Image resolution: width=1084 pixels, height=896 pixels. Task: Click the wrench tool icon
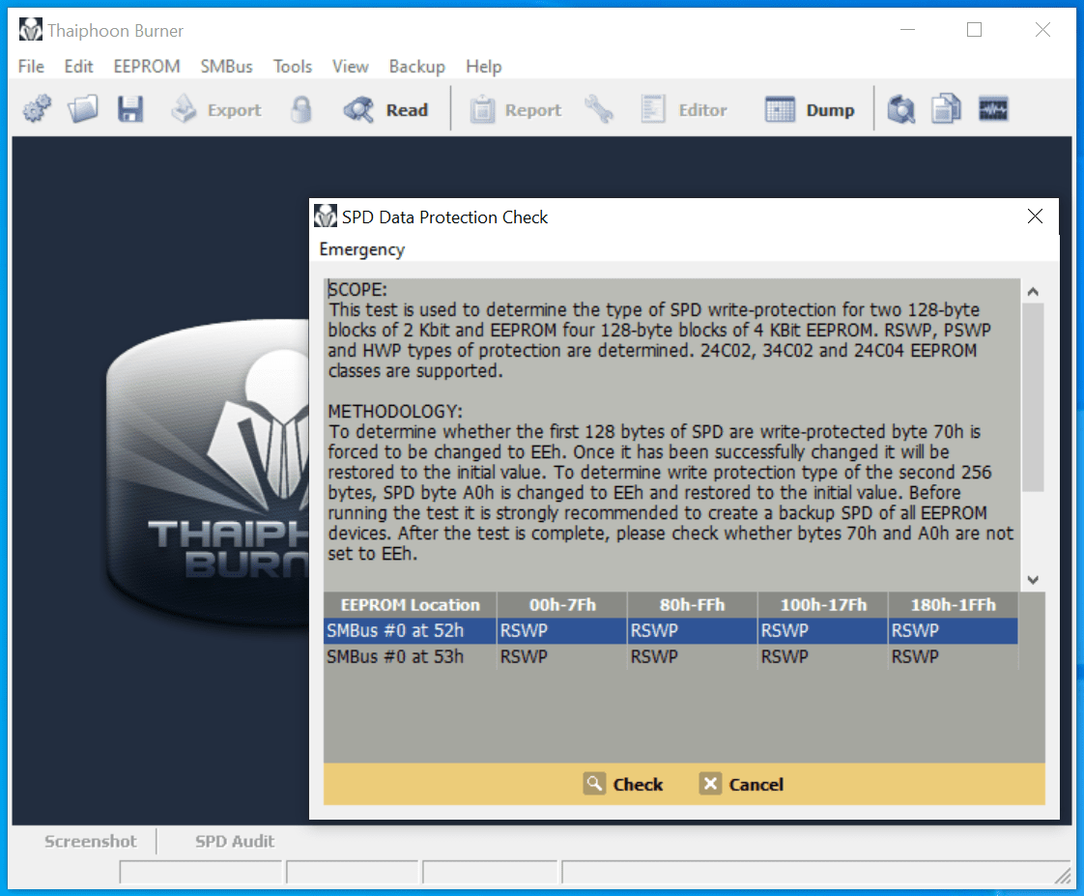599,109
